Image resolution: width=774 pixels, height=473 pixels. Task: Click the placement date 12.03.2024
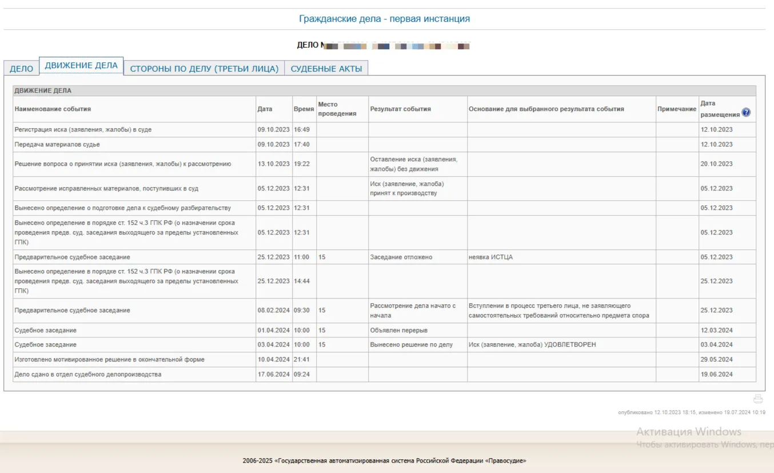coord(717,331)
